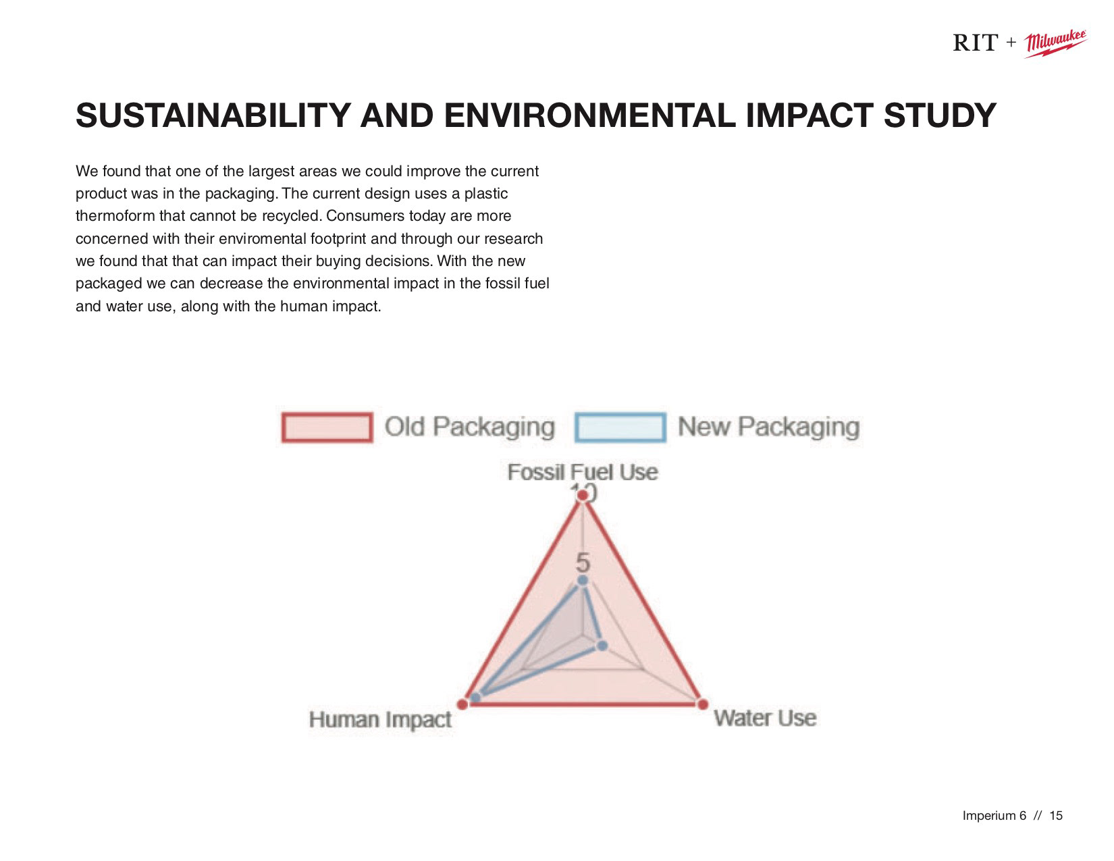
Task: Click the RIT logo text
Action: 975,43
